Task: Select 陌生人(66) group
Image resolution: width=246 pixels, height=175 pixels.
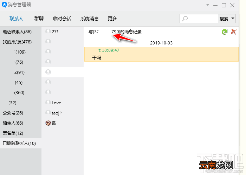Action: pyautogui.click(x=21, y=123)
